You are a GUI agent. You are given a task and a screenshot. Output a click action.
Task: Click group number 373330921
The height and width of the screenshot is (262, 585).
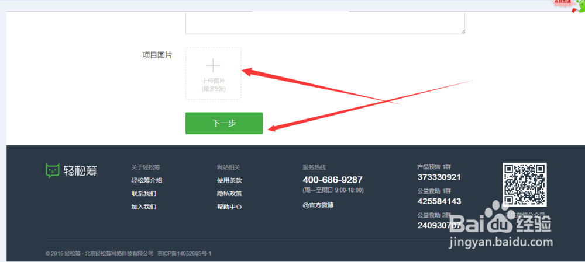point(439,177)
